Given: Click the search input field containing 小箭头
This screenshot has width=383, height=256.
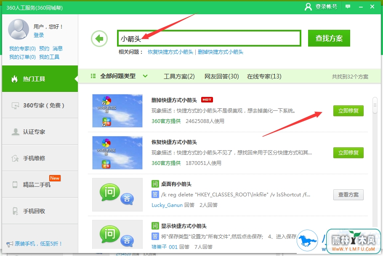Looking at the screenshot, I should click(209, 38).
